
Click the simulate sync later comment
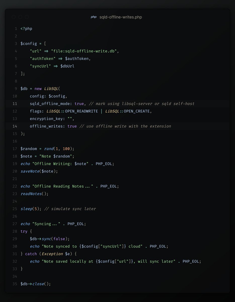[70, 209]
